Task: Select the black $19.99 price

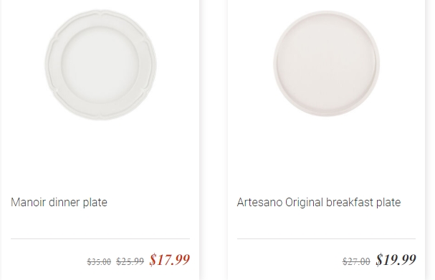Action: pyautogui.click(x=396, y=260)
